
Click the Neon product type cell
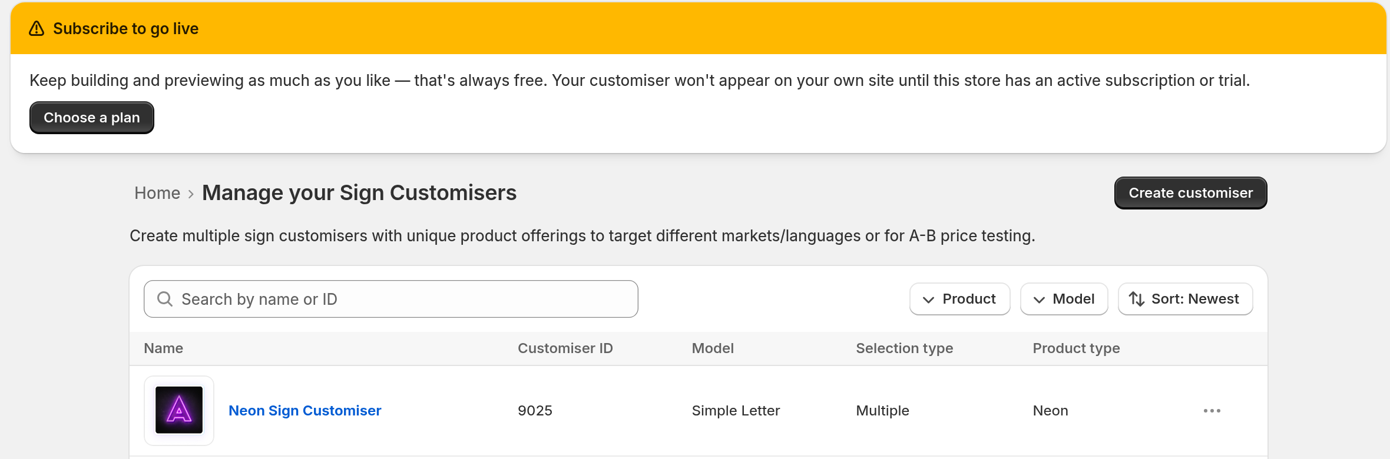(x=1051, y=411)
